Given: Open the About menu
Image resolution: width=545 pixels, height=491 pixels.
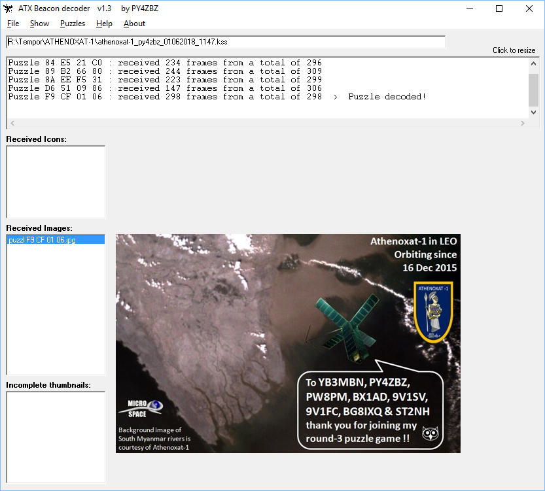Looking at the screenshot, I should [x=134, y=24].
